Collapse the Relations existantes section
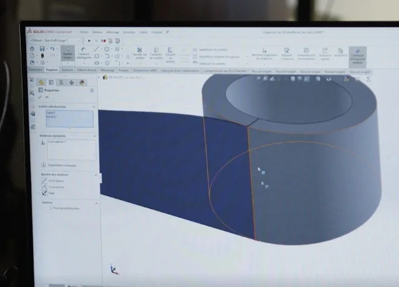Screen dimensions: 399x287 pos(95,135)
